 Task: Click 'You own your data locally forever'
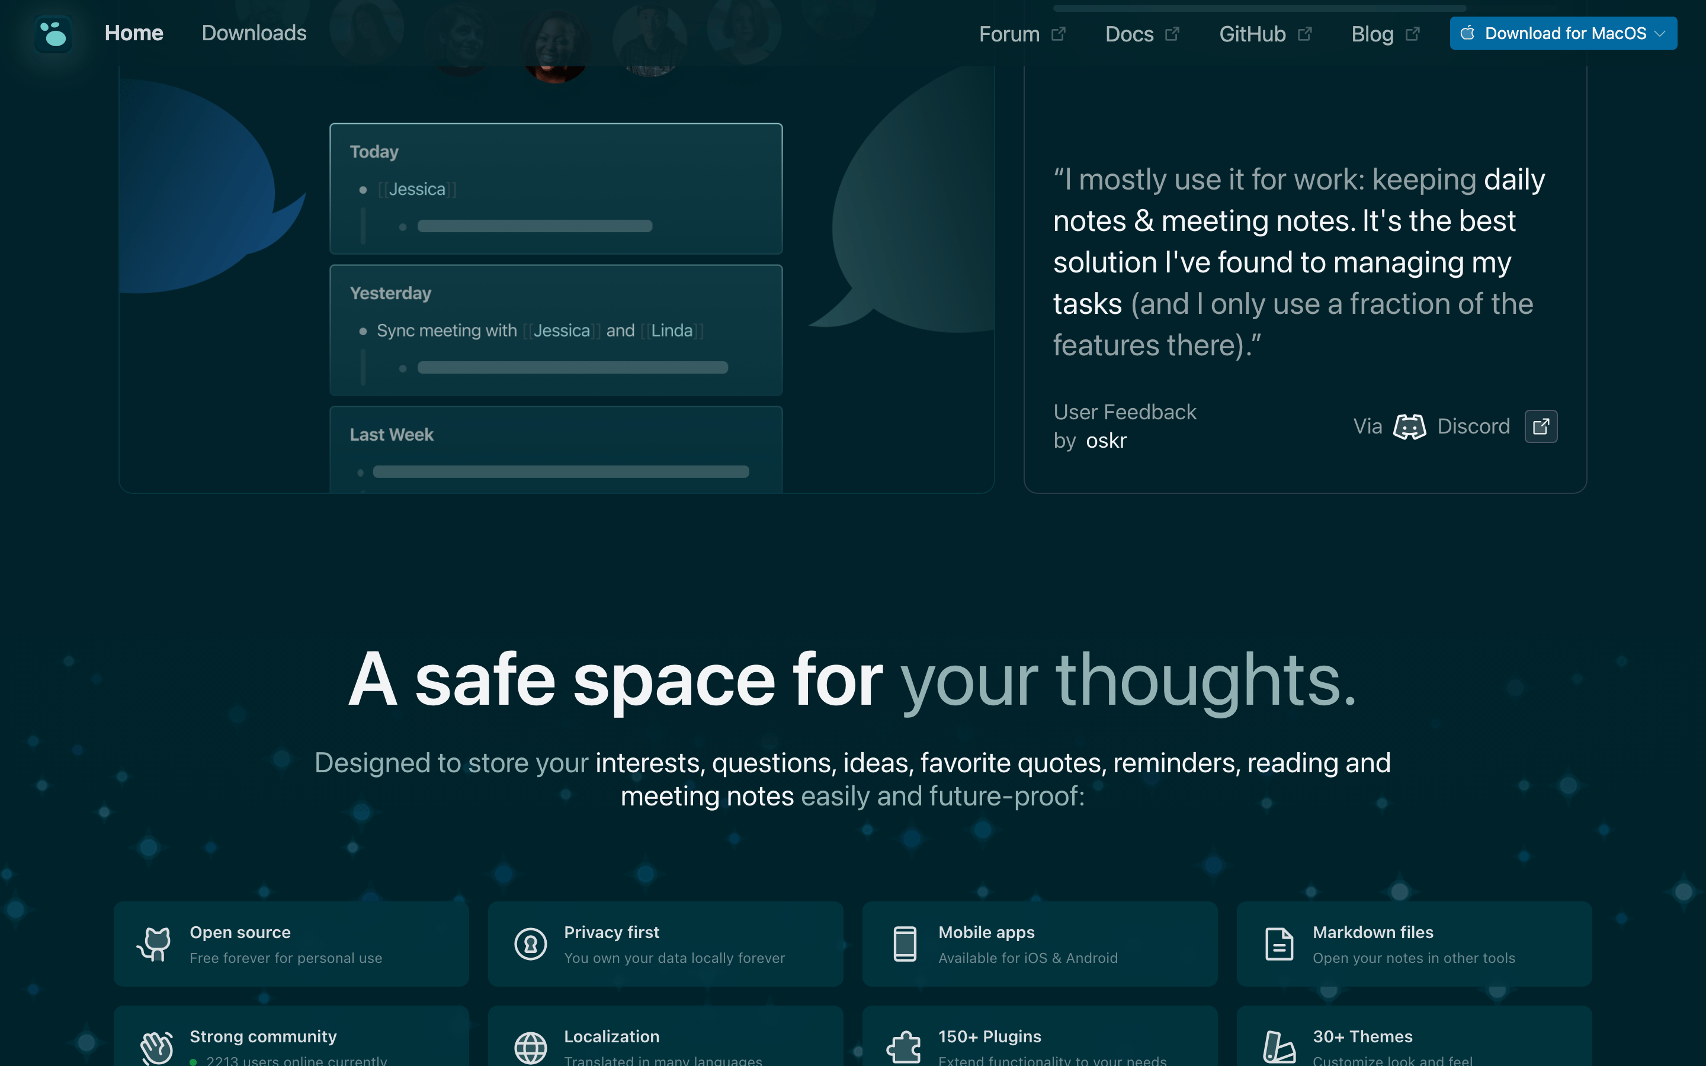click(674, 958)
